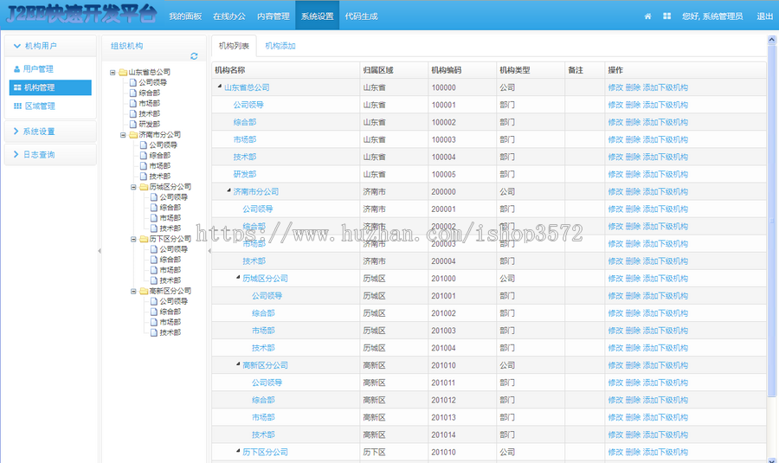The image size is (779, 463).
Task: Collapse 山东省总公司 row in table
Action: (x=220, y=87)
